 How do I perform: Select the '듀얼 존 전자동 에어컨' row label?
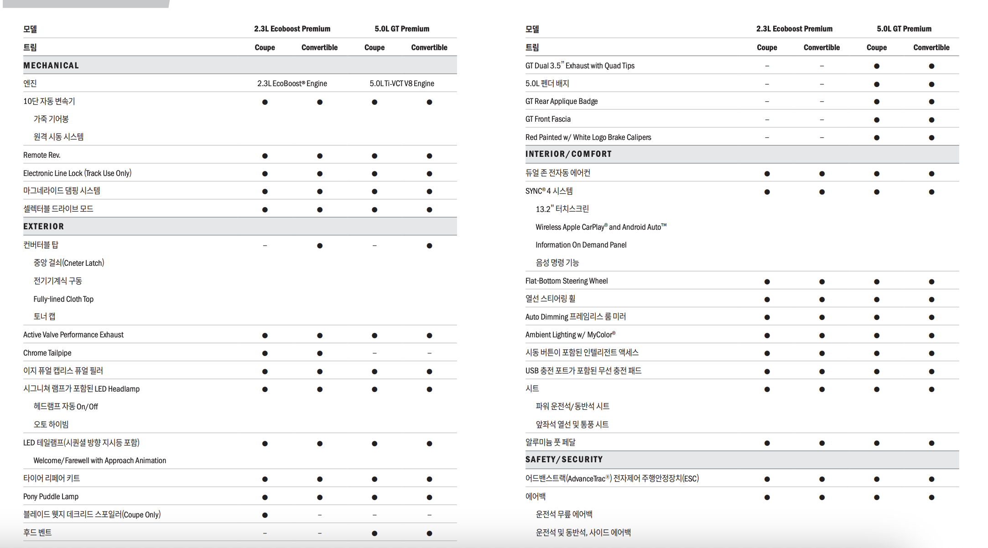tap(558, 173)
